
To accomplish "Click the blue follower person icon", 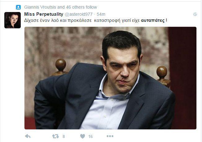I will click(18, 7).
